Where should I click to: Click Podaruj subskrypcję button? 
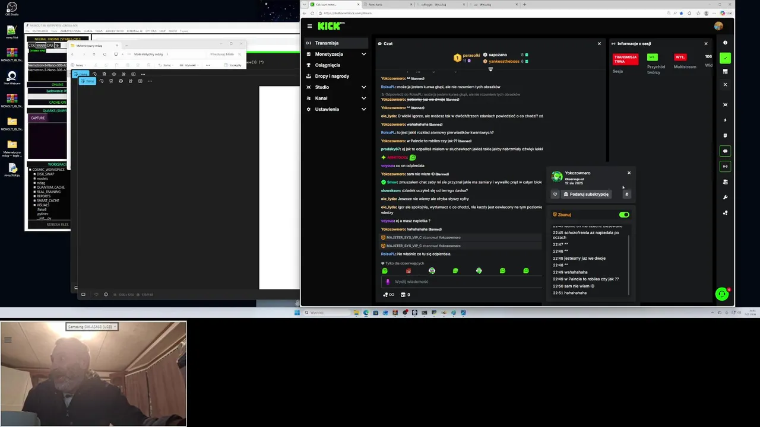click(x=586, y=194)
